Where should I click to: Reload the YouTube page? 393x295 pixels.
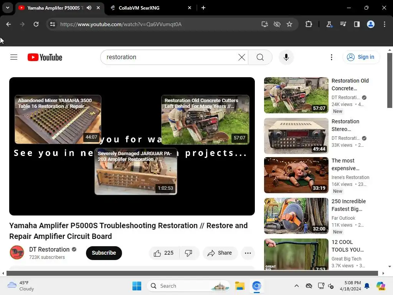(36, 24)
